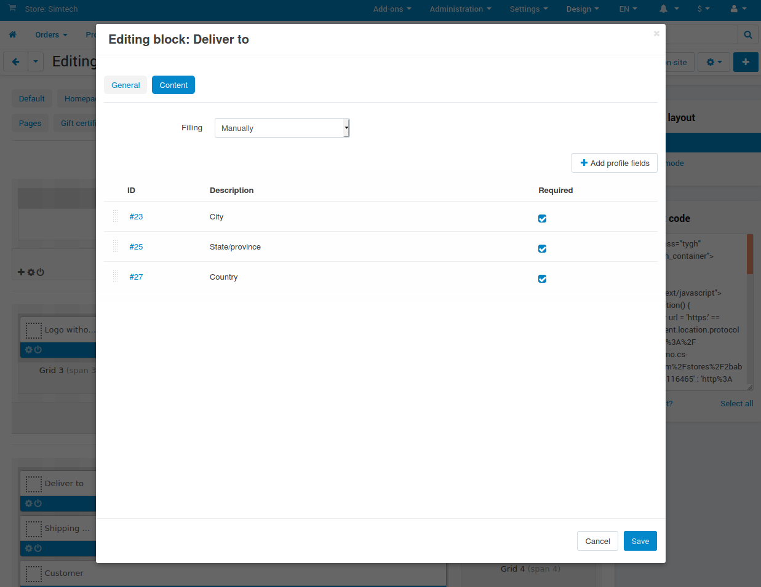761x587 pixels.
Task: Open field #23 link
Action: click(x=136, y=216)
